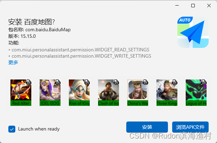Open the Red Alter game icon
This screenshot has width=217, height=143.
tap(21, 90)
